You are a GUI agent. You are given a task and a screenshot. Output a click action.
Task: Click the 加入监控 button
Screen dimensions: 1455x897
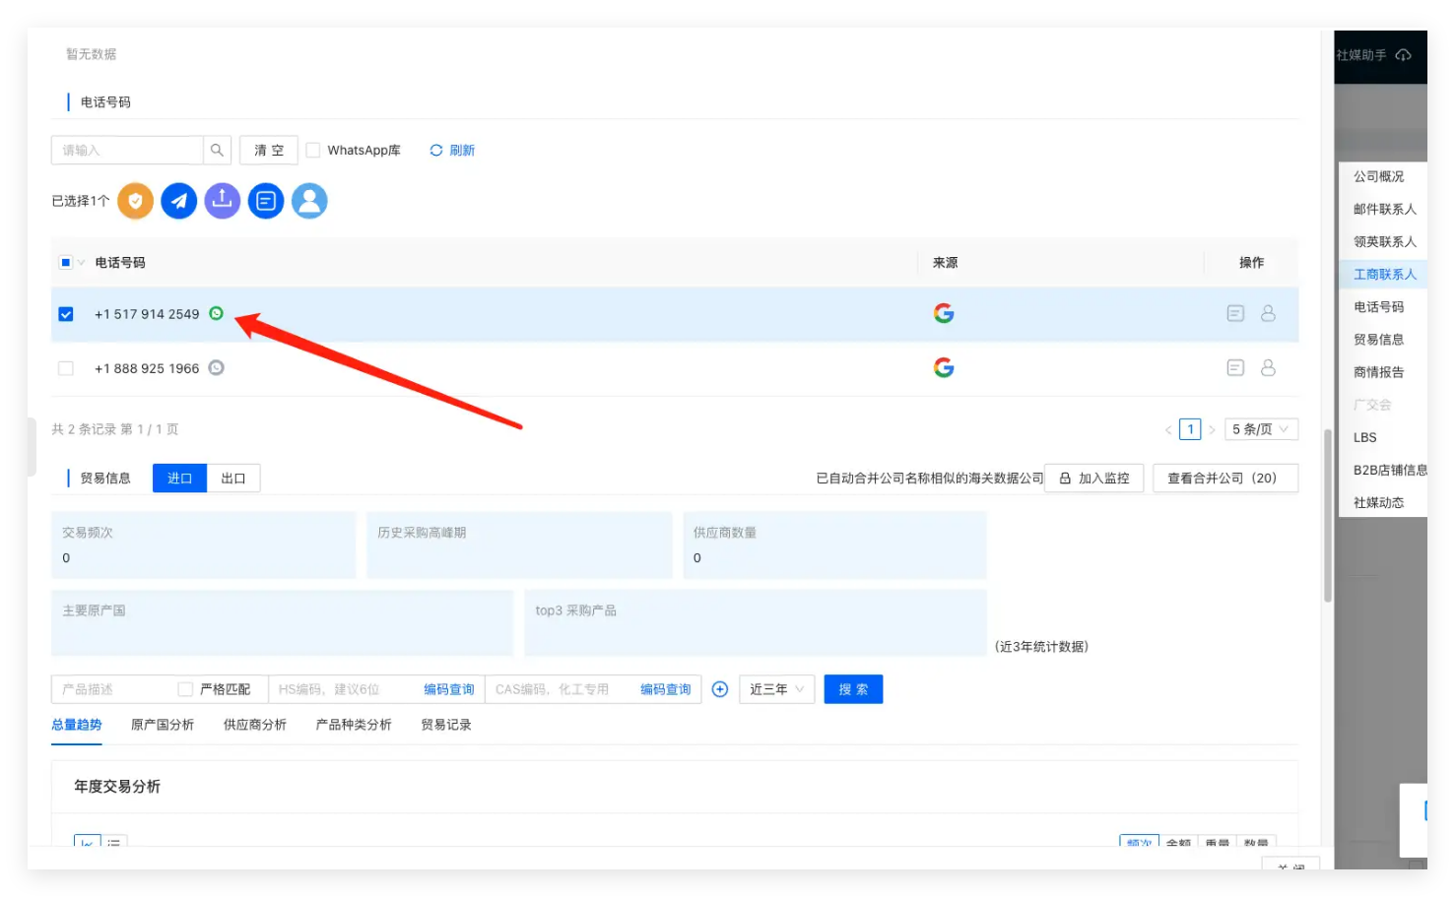point(1093,479)
